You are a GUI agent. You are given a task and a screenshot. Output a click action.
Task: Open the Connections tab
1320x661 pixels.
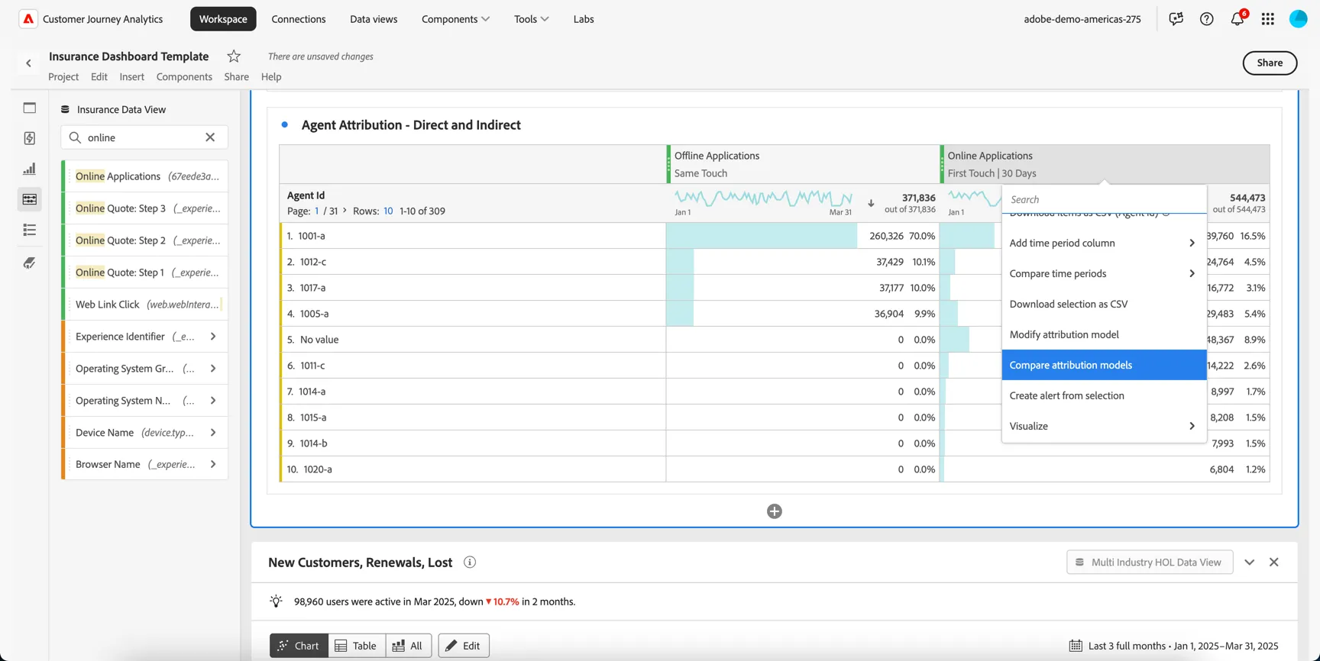pos(299,19)
